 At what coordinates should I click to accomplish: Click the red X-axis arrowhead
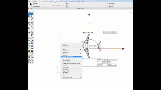[123, 49]
